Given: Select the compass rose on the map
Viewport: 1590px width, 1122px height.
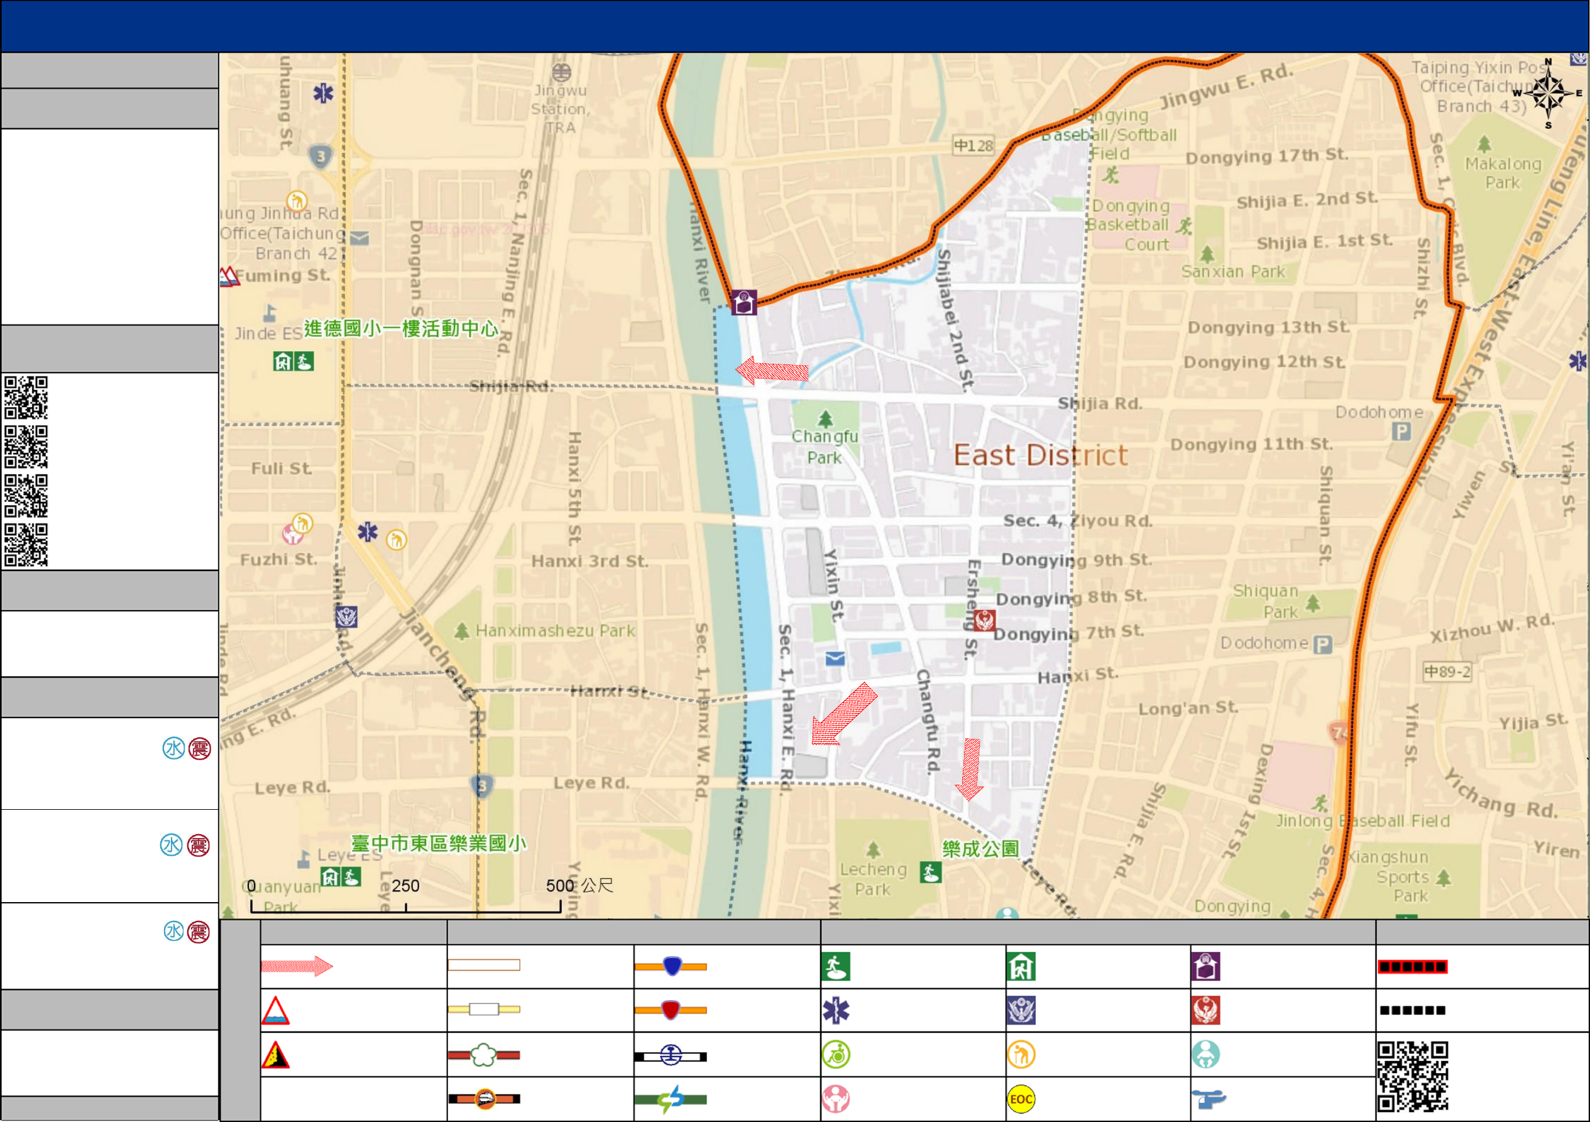Looking at the screenshot, I should pyautogui.click(x=1549, y=94).
